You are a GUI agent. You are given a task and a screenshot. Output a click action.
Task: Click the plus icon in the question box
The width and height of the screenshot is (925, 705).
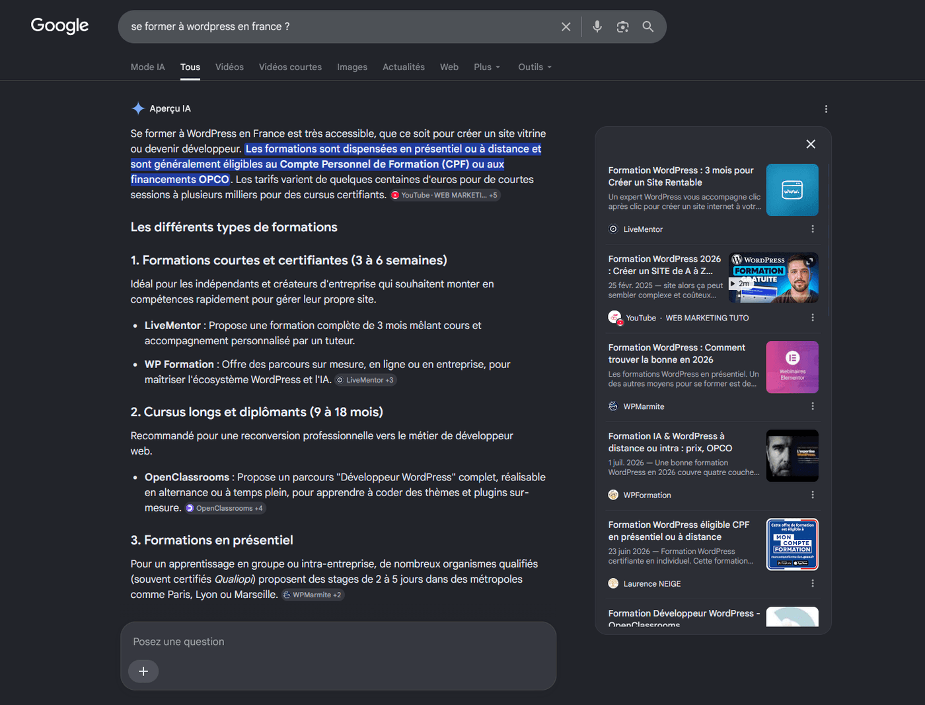click(x=143, y=671)
